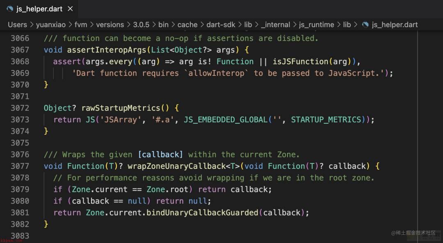
Task: Click the 'For performance reasons' comment
Action: [x=214, y=178]
